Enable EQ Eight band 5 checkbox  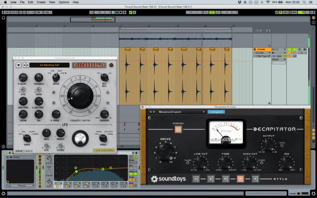pyautogui.click(x=94, y=186)
